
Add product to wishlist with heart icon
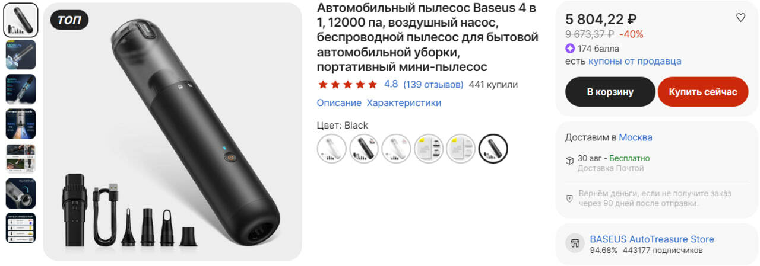pyautogui.click(x=740, y=18)
